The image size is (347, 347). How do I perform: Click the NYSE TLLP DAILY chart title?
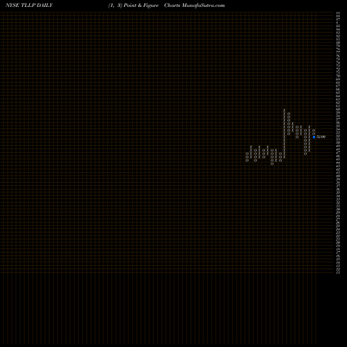(29, 6)
